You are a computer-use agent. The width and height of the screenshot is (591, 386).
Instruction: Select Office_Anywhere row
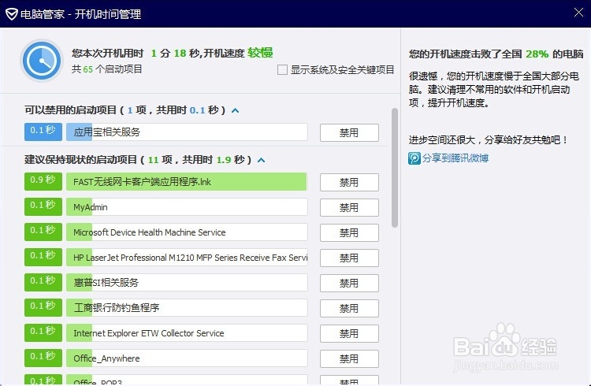[x=187, y=358]
